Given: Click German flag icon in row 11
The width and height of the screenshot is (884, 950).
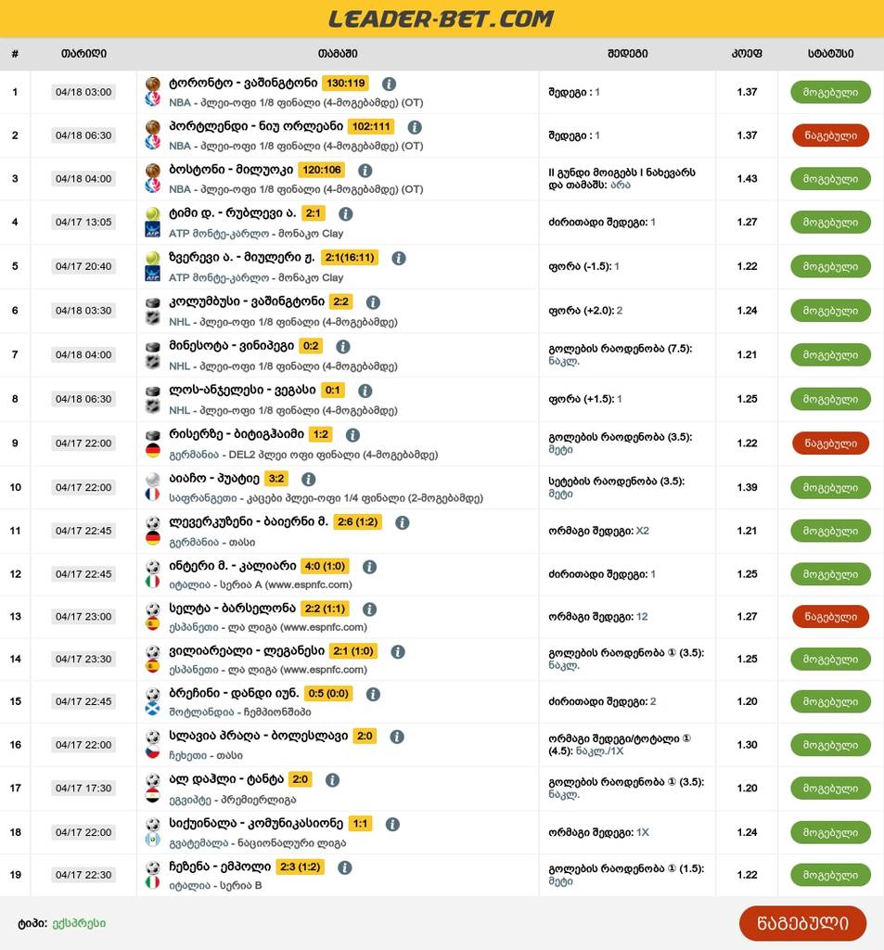Looking at the screenshot, I should 153,537.
